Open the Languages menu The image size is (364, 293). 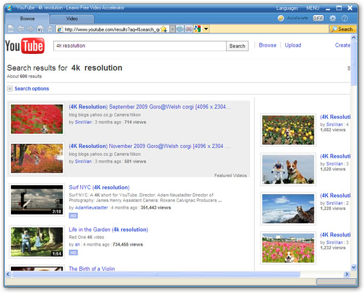click(x=287, y=8)
